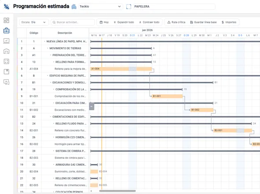Screen dimensions: 260x194
Task: Click the PAPELERA project field
Action: (174, 7)
